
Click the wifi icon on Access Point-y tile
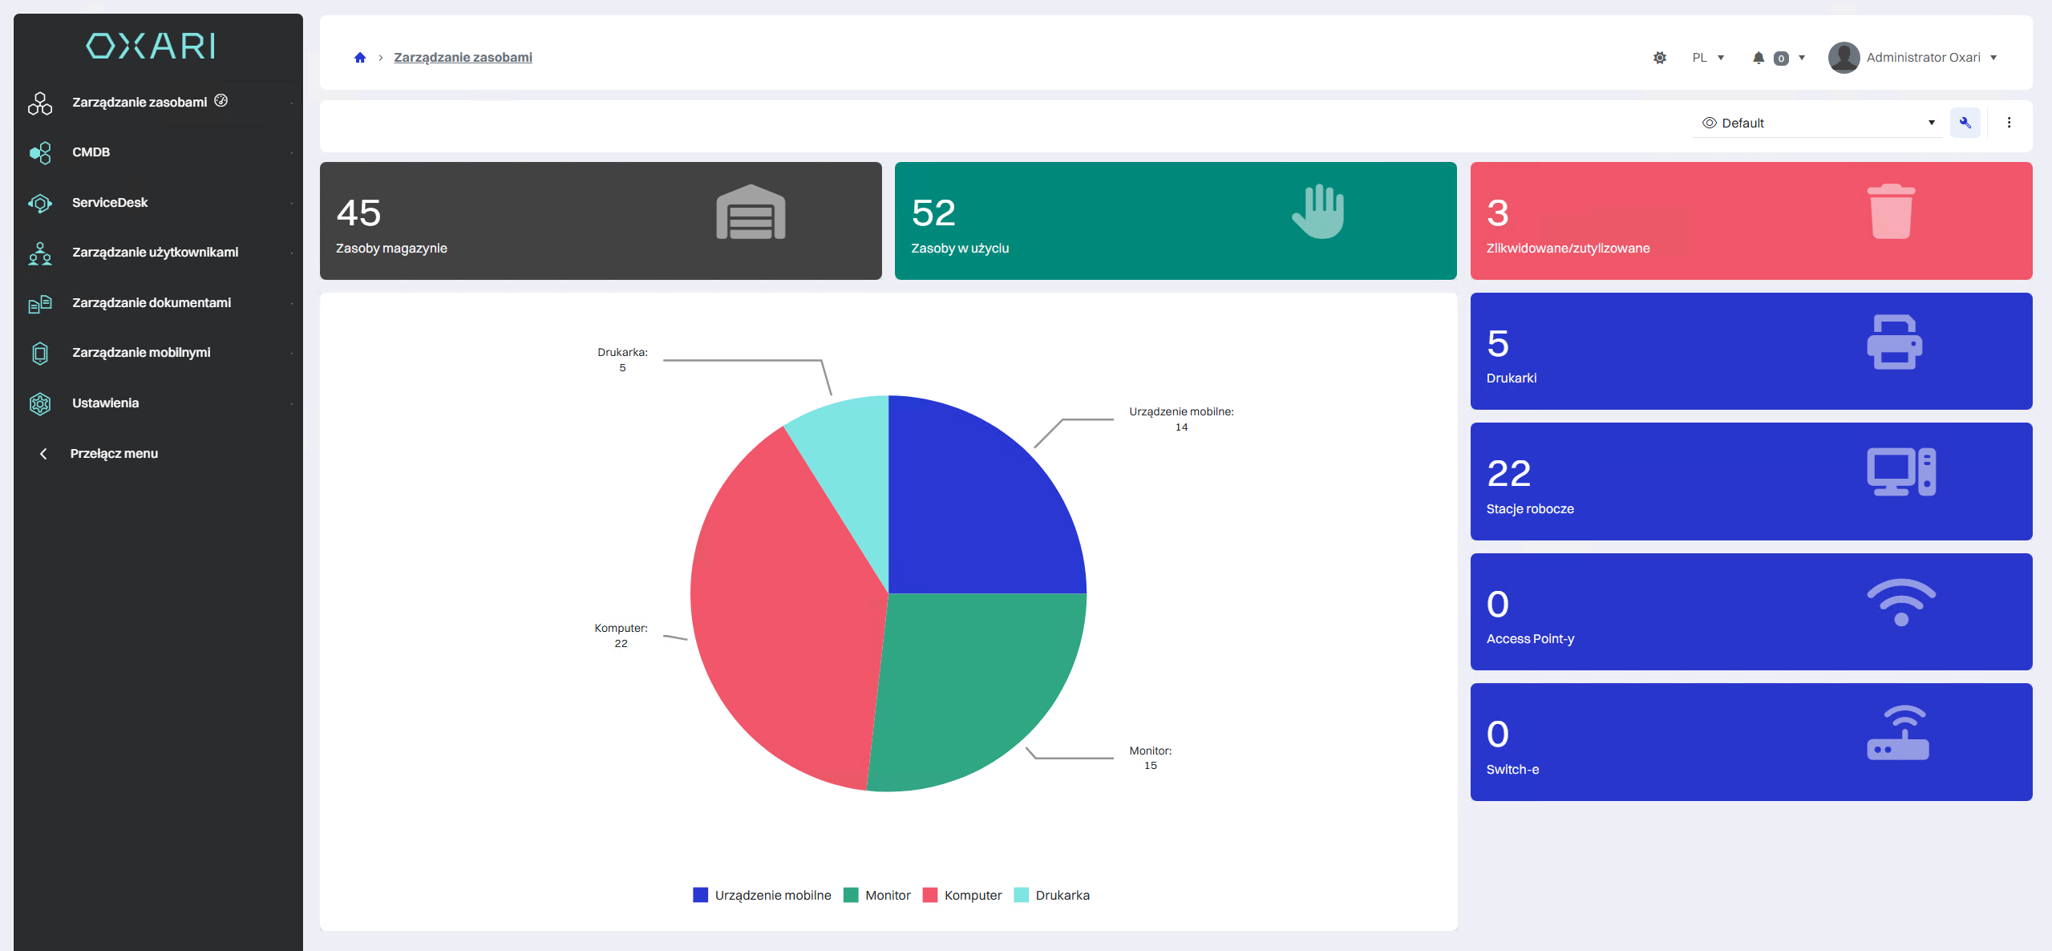coord(1900,602)
